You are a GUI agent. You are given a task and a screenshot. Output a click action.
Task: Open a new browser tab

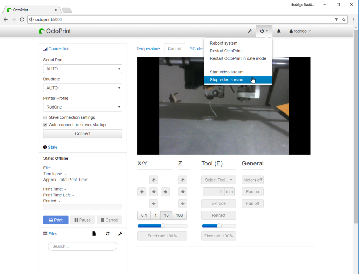click(x=67, y=10)
